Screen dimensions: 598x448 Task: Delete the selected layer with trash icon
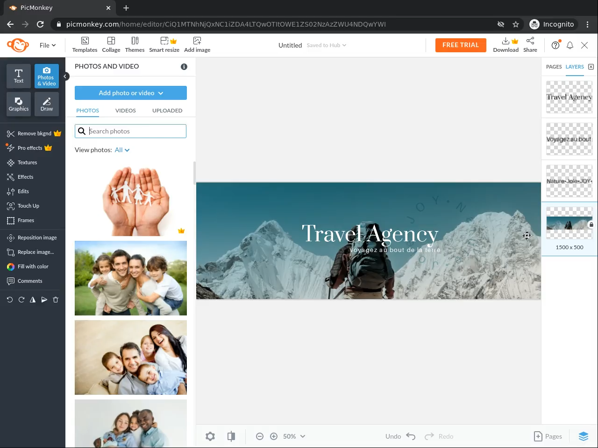tap(56, 300)
